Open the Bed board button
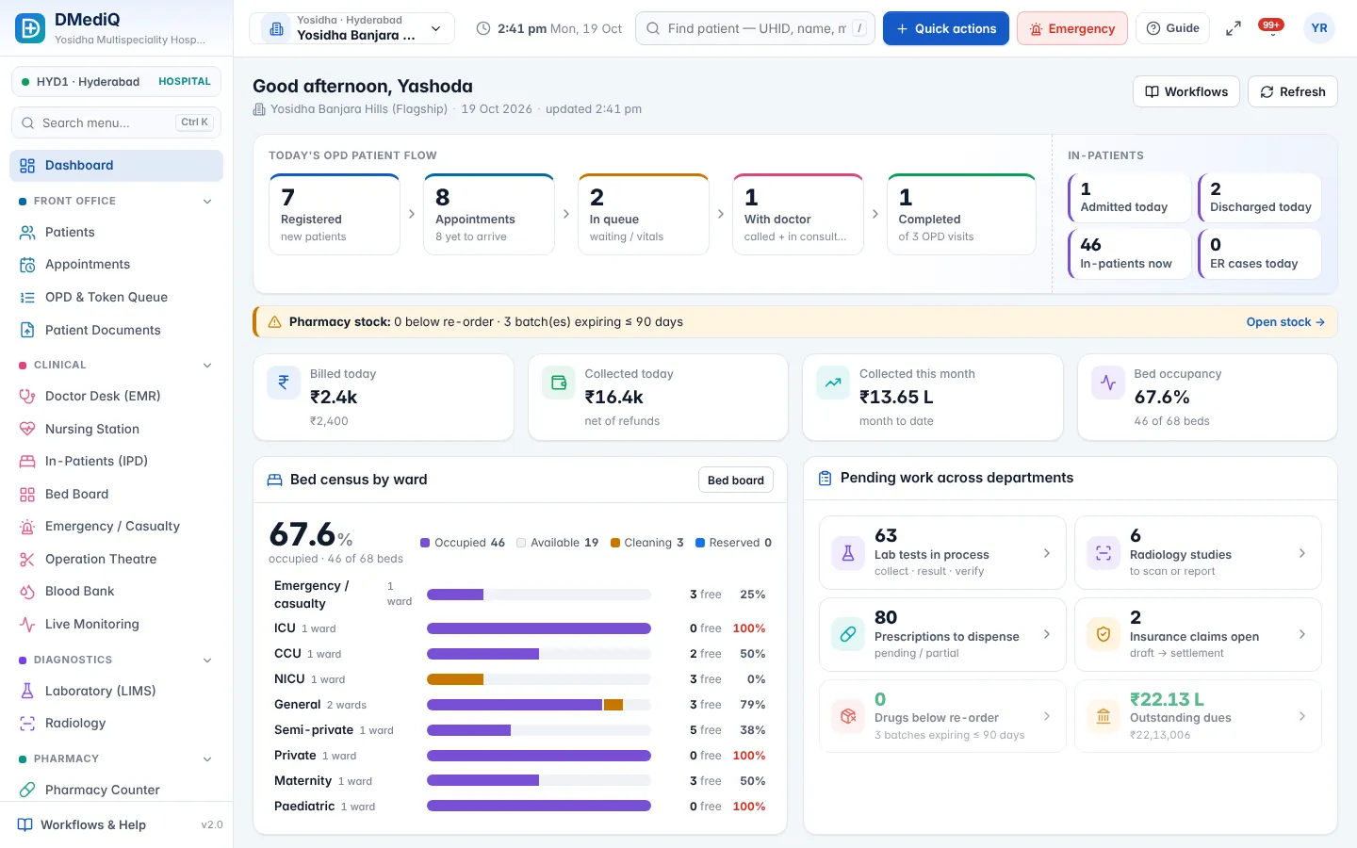 (x=736, y=481)
